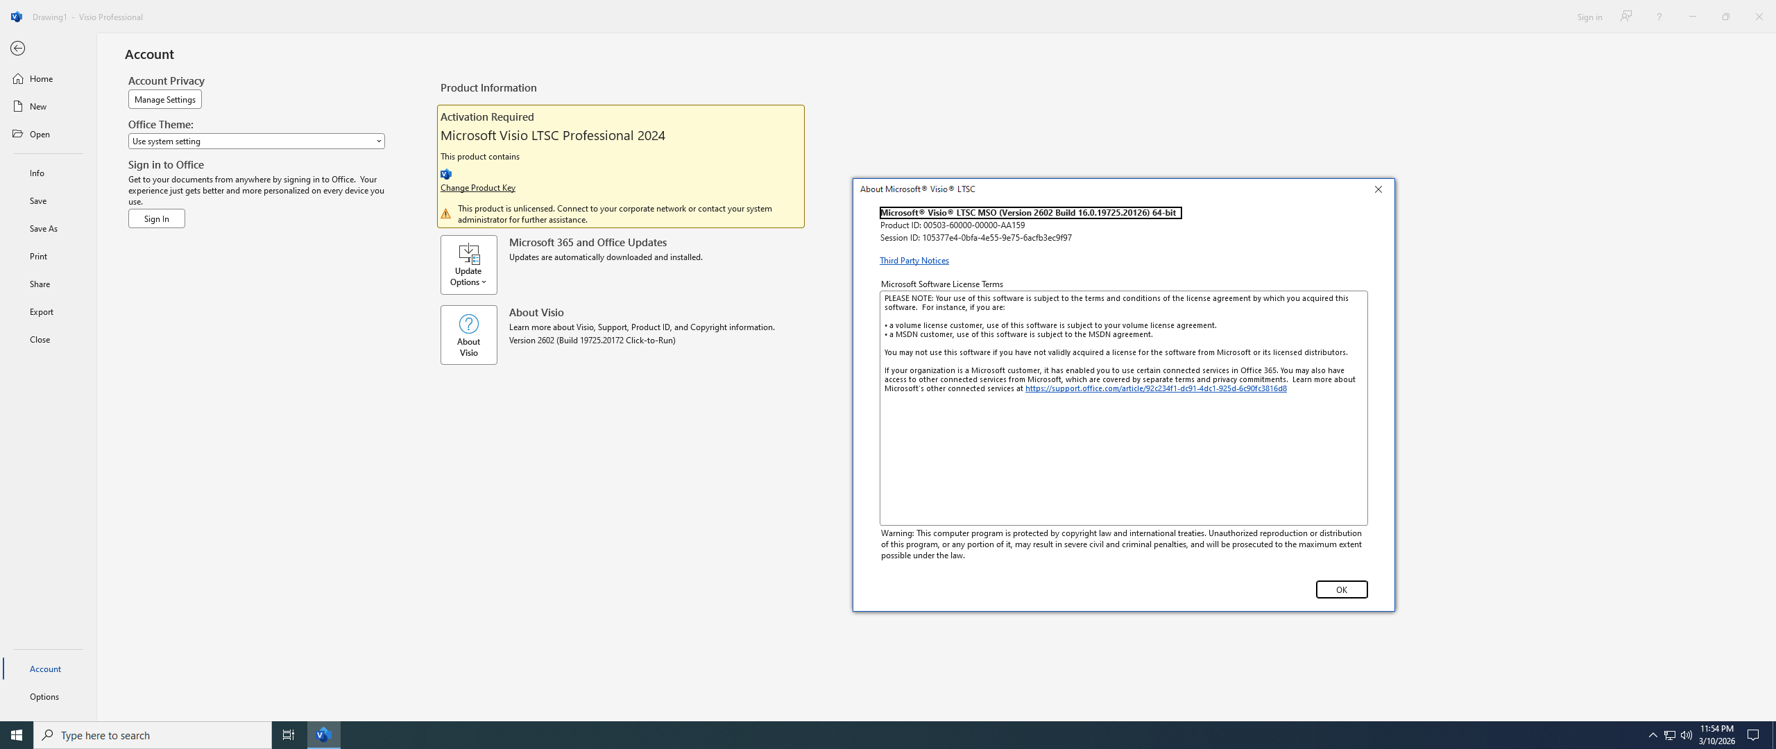Open the Account tab in sidebar
Viewport: 1776px width, 749px height.
[x=46, y=669]
